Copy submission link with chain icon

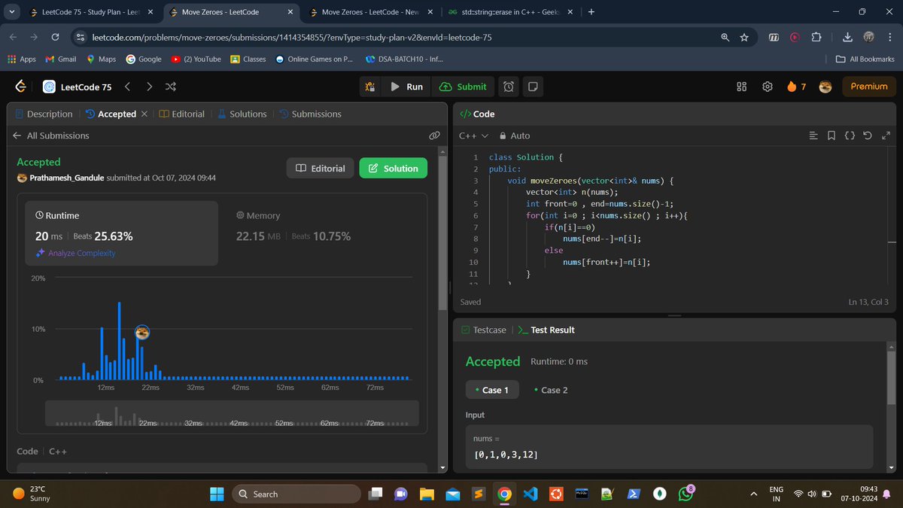tap(434, 135)
